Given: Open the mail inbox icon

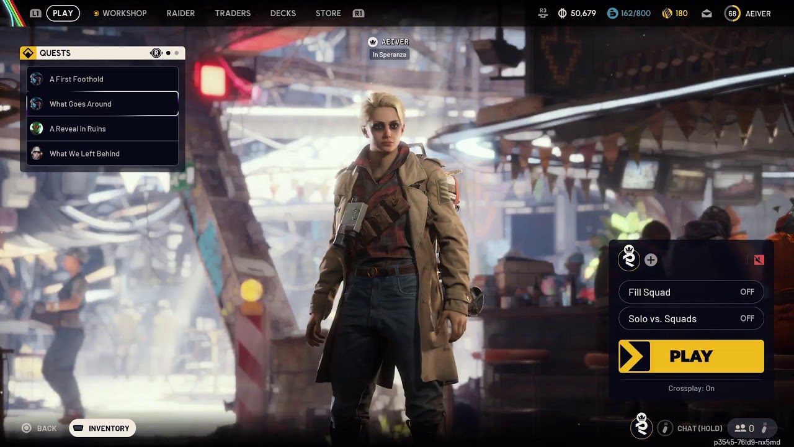Looking at the screenshot, I should pyautogui.click(x=707, y=13).
